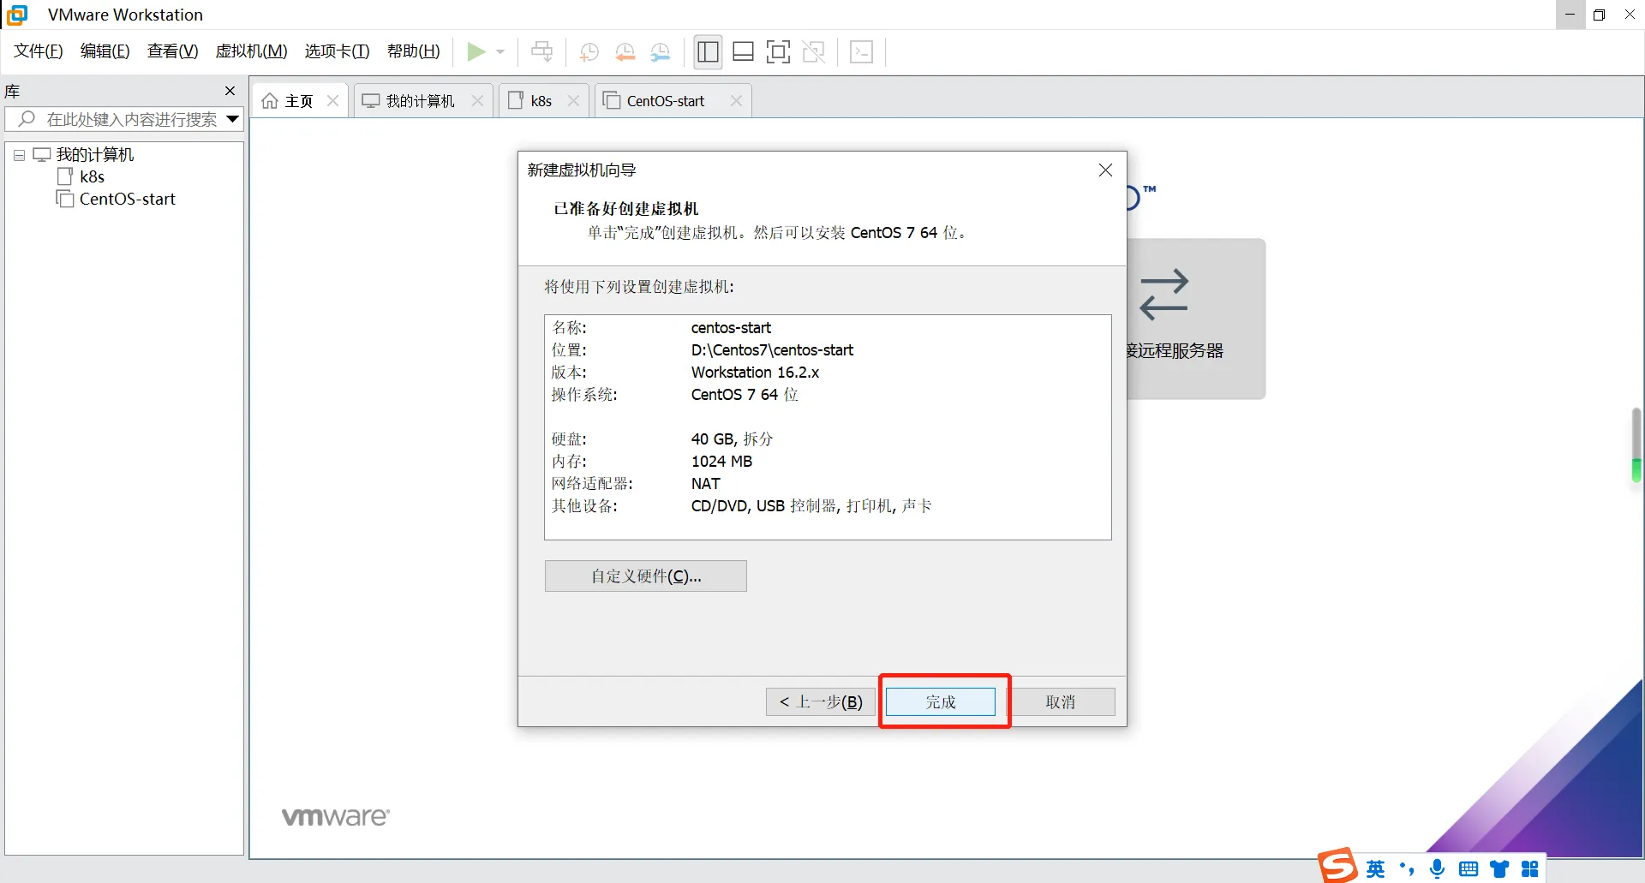Image resolution: width=1645 pixels, height=883 pixels.
Task: Close the CentOS-start tab
Action: [736, 101]
